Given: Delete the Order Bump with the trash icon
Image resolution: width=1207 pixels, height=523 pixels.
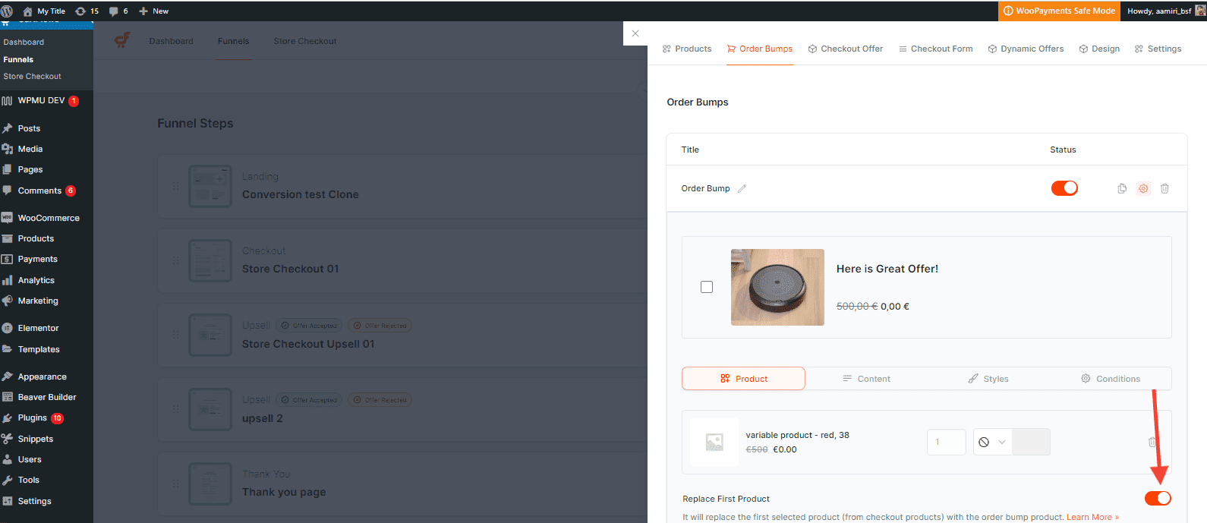Looking at the screenshot, I should (1164, 188).
